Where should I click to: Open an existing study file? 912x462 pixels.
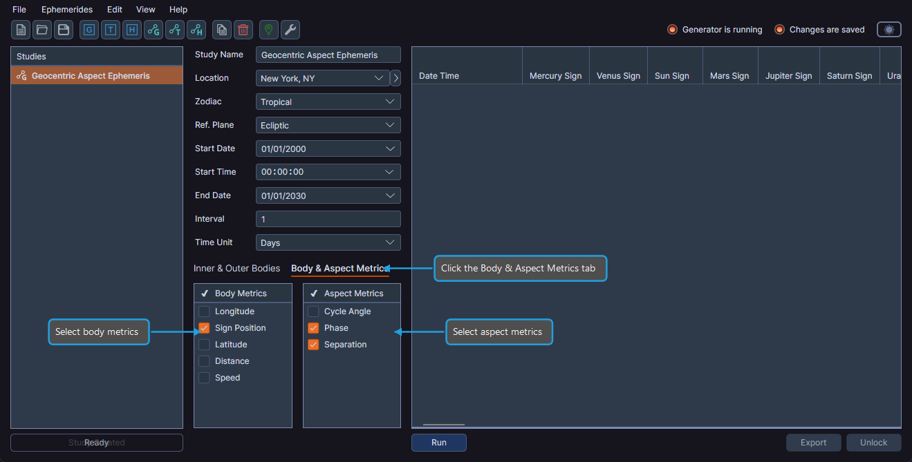pyautogui.click(x=41, y=30)
